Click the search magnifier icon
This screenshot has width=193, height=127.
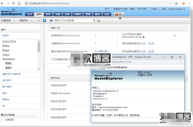(x=94, y=21)
